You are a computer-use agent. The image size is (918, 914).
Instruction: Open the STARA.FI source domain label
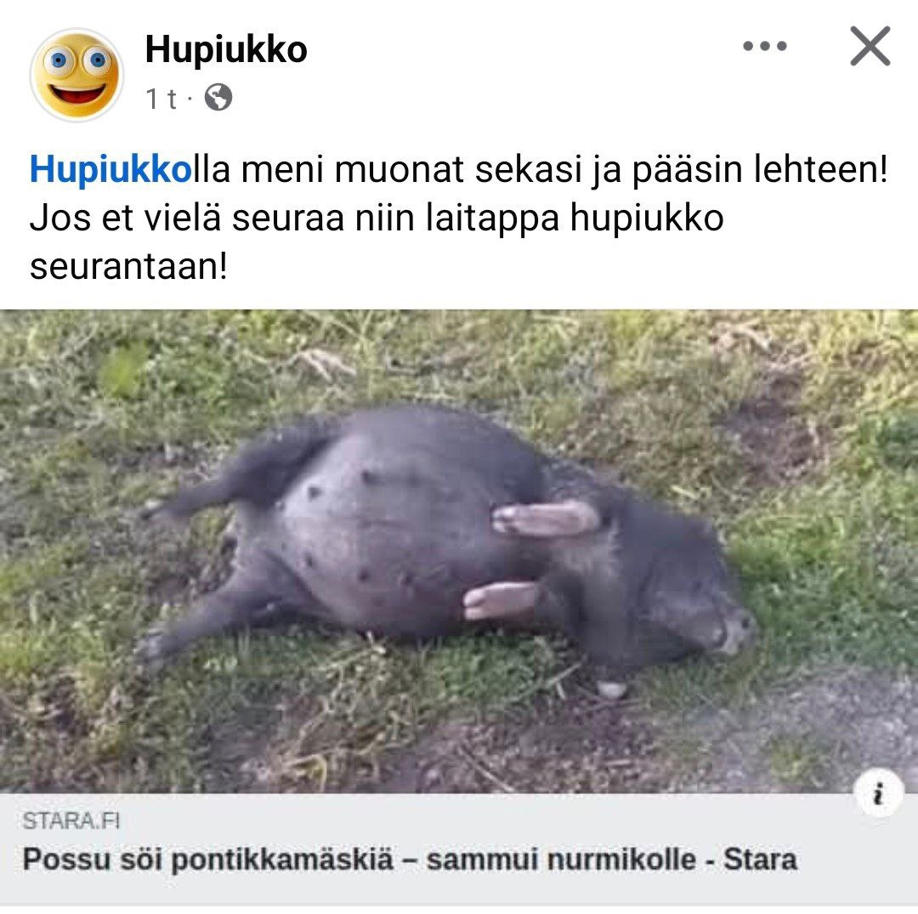[71, 821]
